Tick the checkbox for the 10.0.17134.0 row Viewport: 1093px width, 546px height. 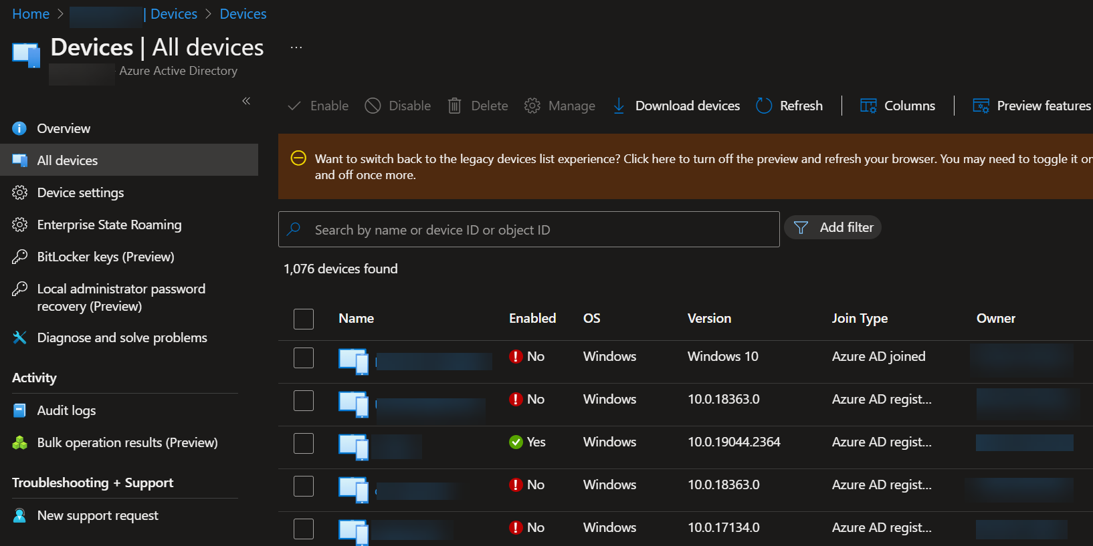[304, 529]
